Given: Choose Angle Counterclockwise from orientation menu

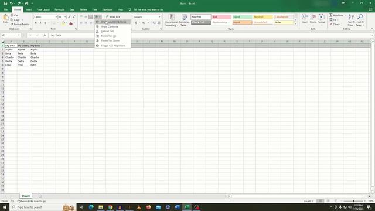Looking at the screenshot, I should coord(112,22).
